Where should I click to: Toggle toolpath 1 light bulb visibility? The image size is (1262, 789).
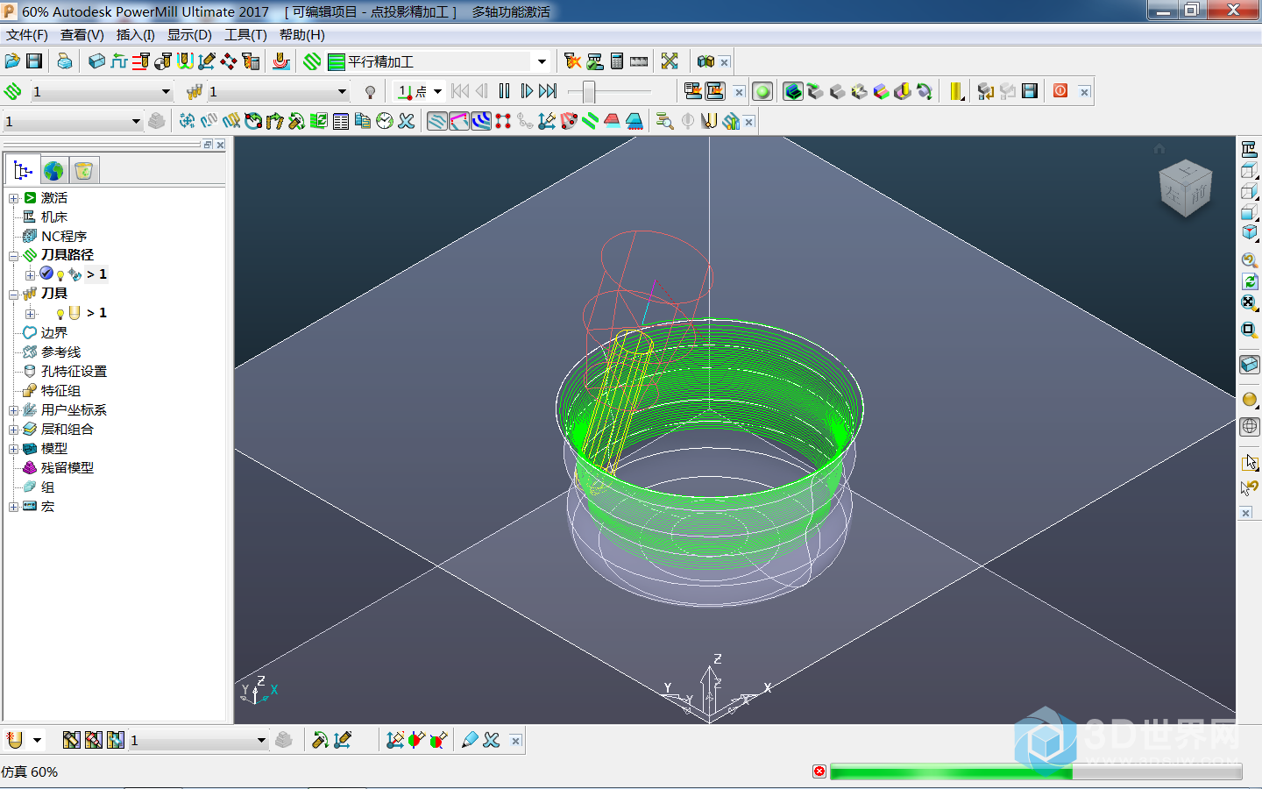(60, 275)
